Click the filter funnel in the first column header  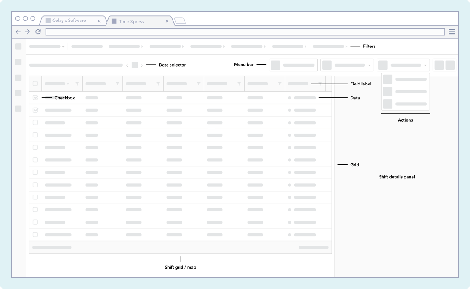77,84
